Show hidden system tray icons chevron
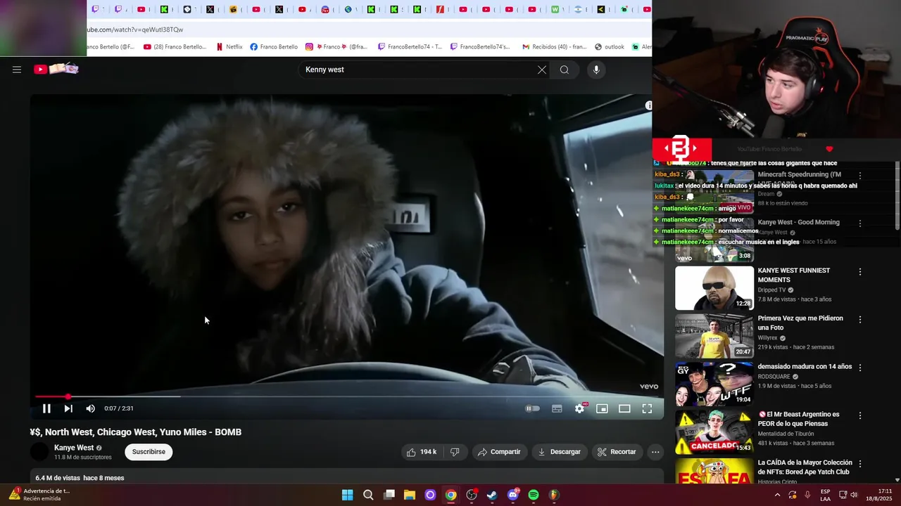The image size is (901, 506). (x=777, y=495)
